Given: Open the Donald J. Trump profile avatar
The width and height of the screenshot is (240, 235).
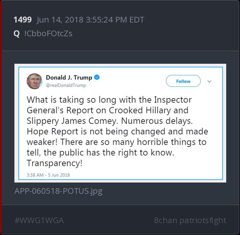Looking at the screenshot, I should [34, 81].
